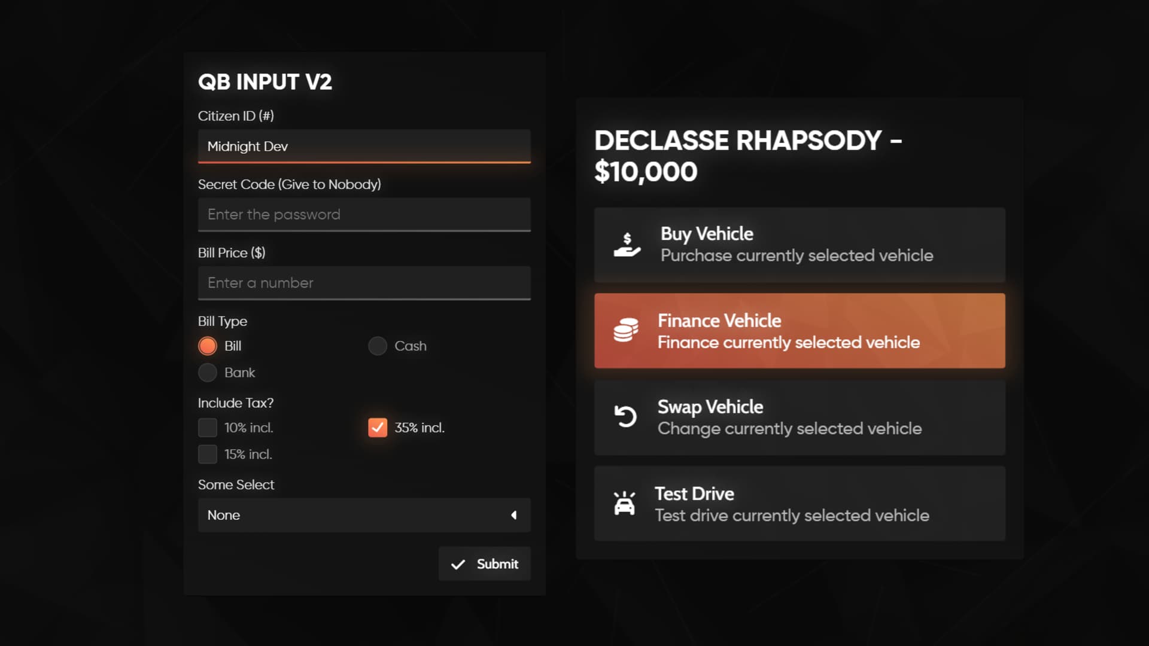Click the Test Drive car icon
The height and width of the screenshot is (646, 1149).
[x=624, y=503]
